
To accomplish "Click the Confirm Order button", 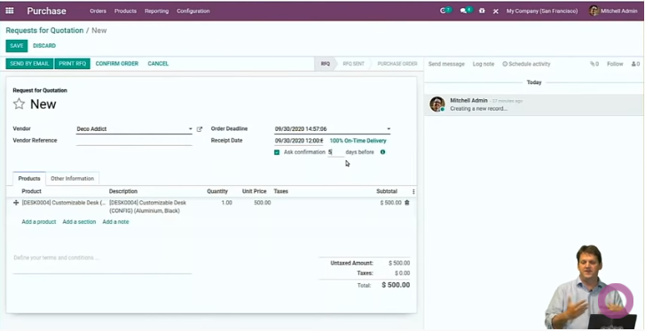I will 117,64.
